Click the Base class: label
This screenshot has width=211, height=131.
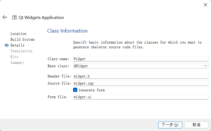coord(58,66)
